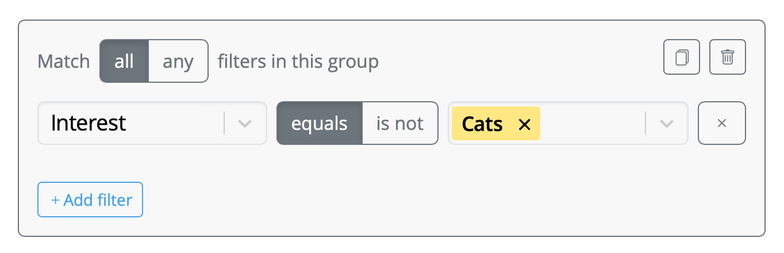Click the Interest text in the selector
The width and height of the screenshot is (784, 253).
(x=89, y=123)
